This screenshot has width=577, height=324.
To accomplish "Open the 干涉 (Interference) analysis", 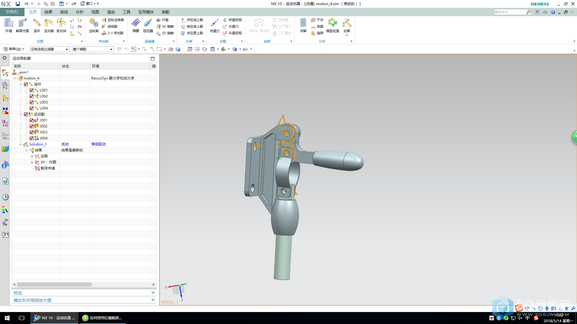I will 317,20.
